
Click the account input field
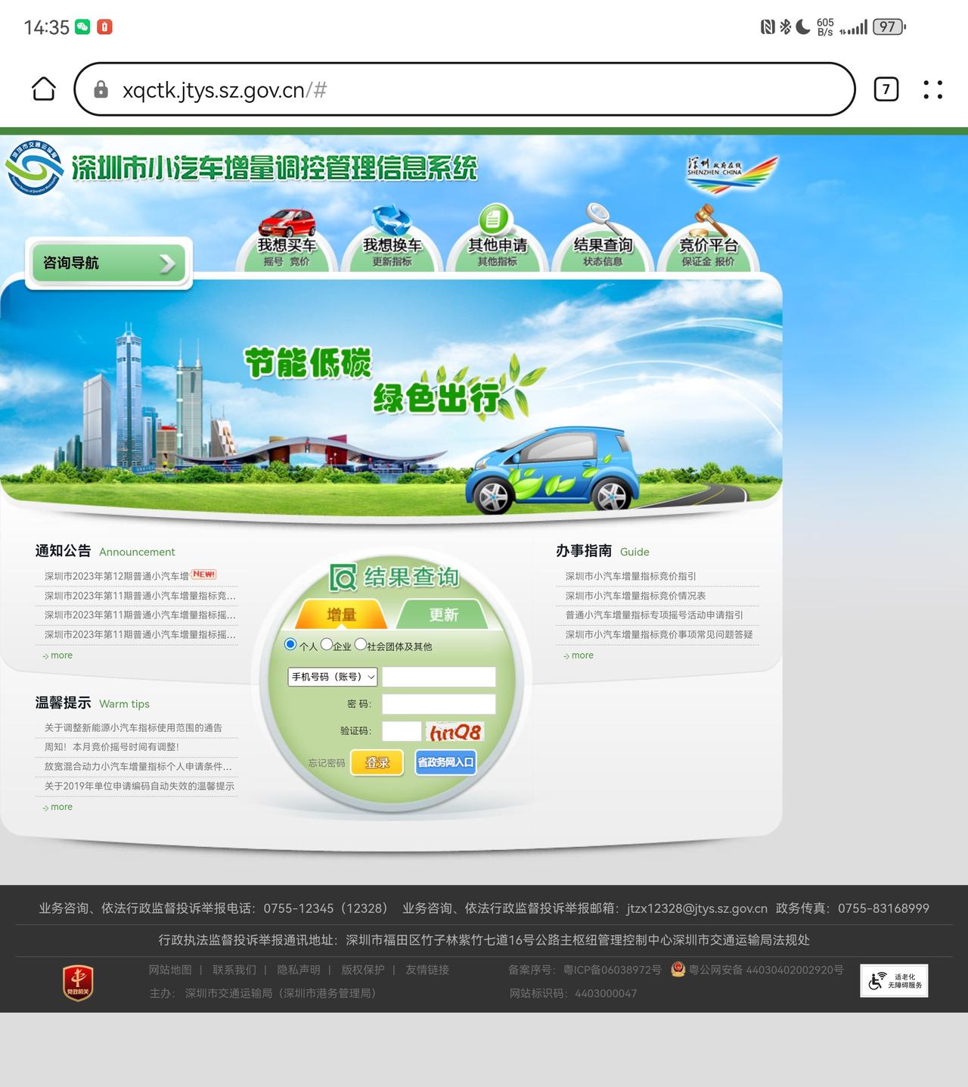pyautogui.click(x=439, y=677)
